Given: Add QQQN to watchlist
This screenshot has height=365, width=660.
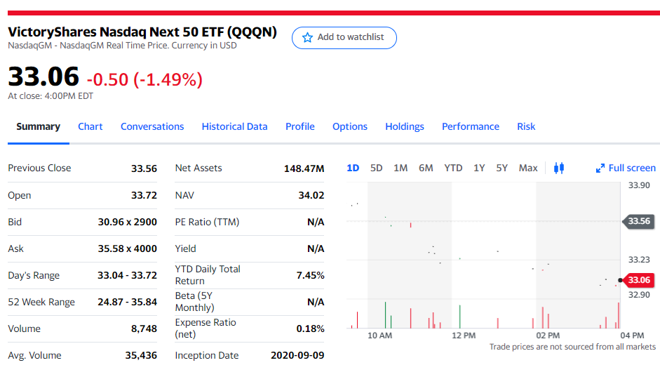Looking at the screenshot, I should click(x=344, y=37).
